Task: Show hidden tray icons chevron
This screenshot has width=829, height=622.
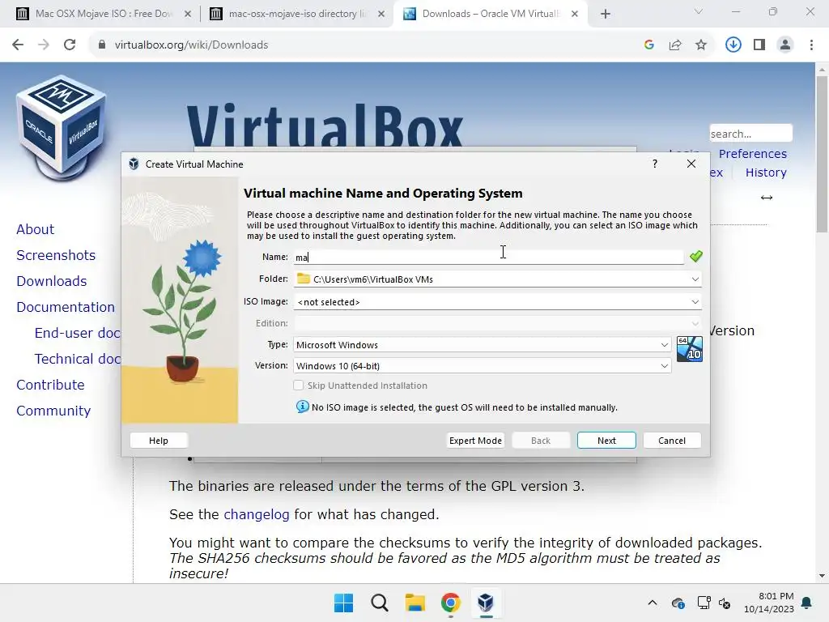Action: (653, 603)
